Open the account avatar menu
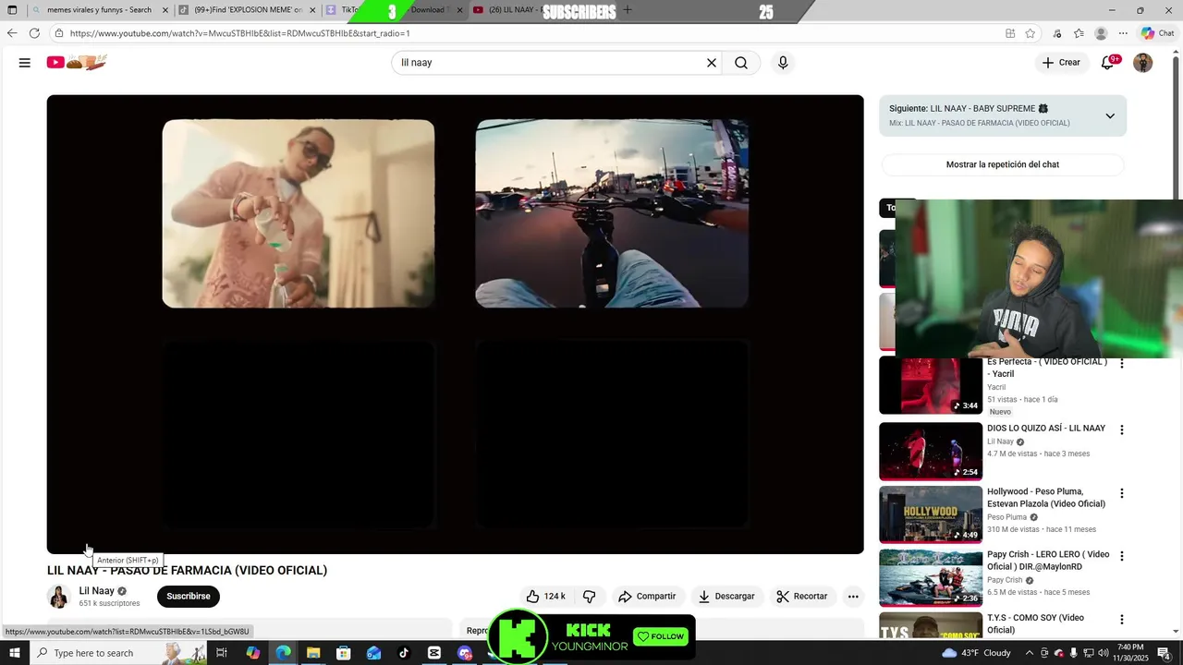Image resolution: width=1183 pixels, height=665 pixels. pyautogui.click(x=1143, y=63)
